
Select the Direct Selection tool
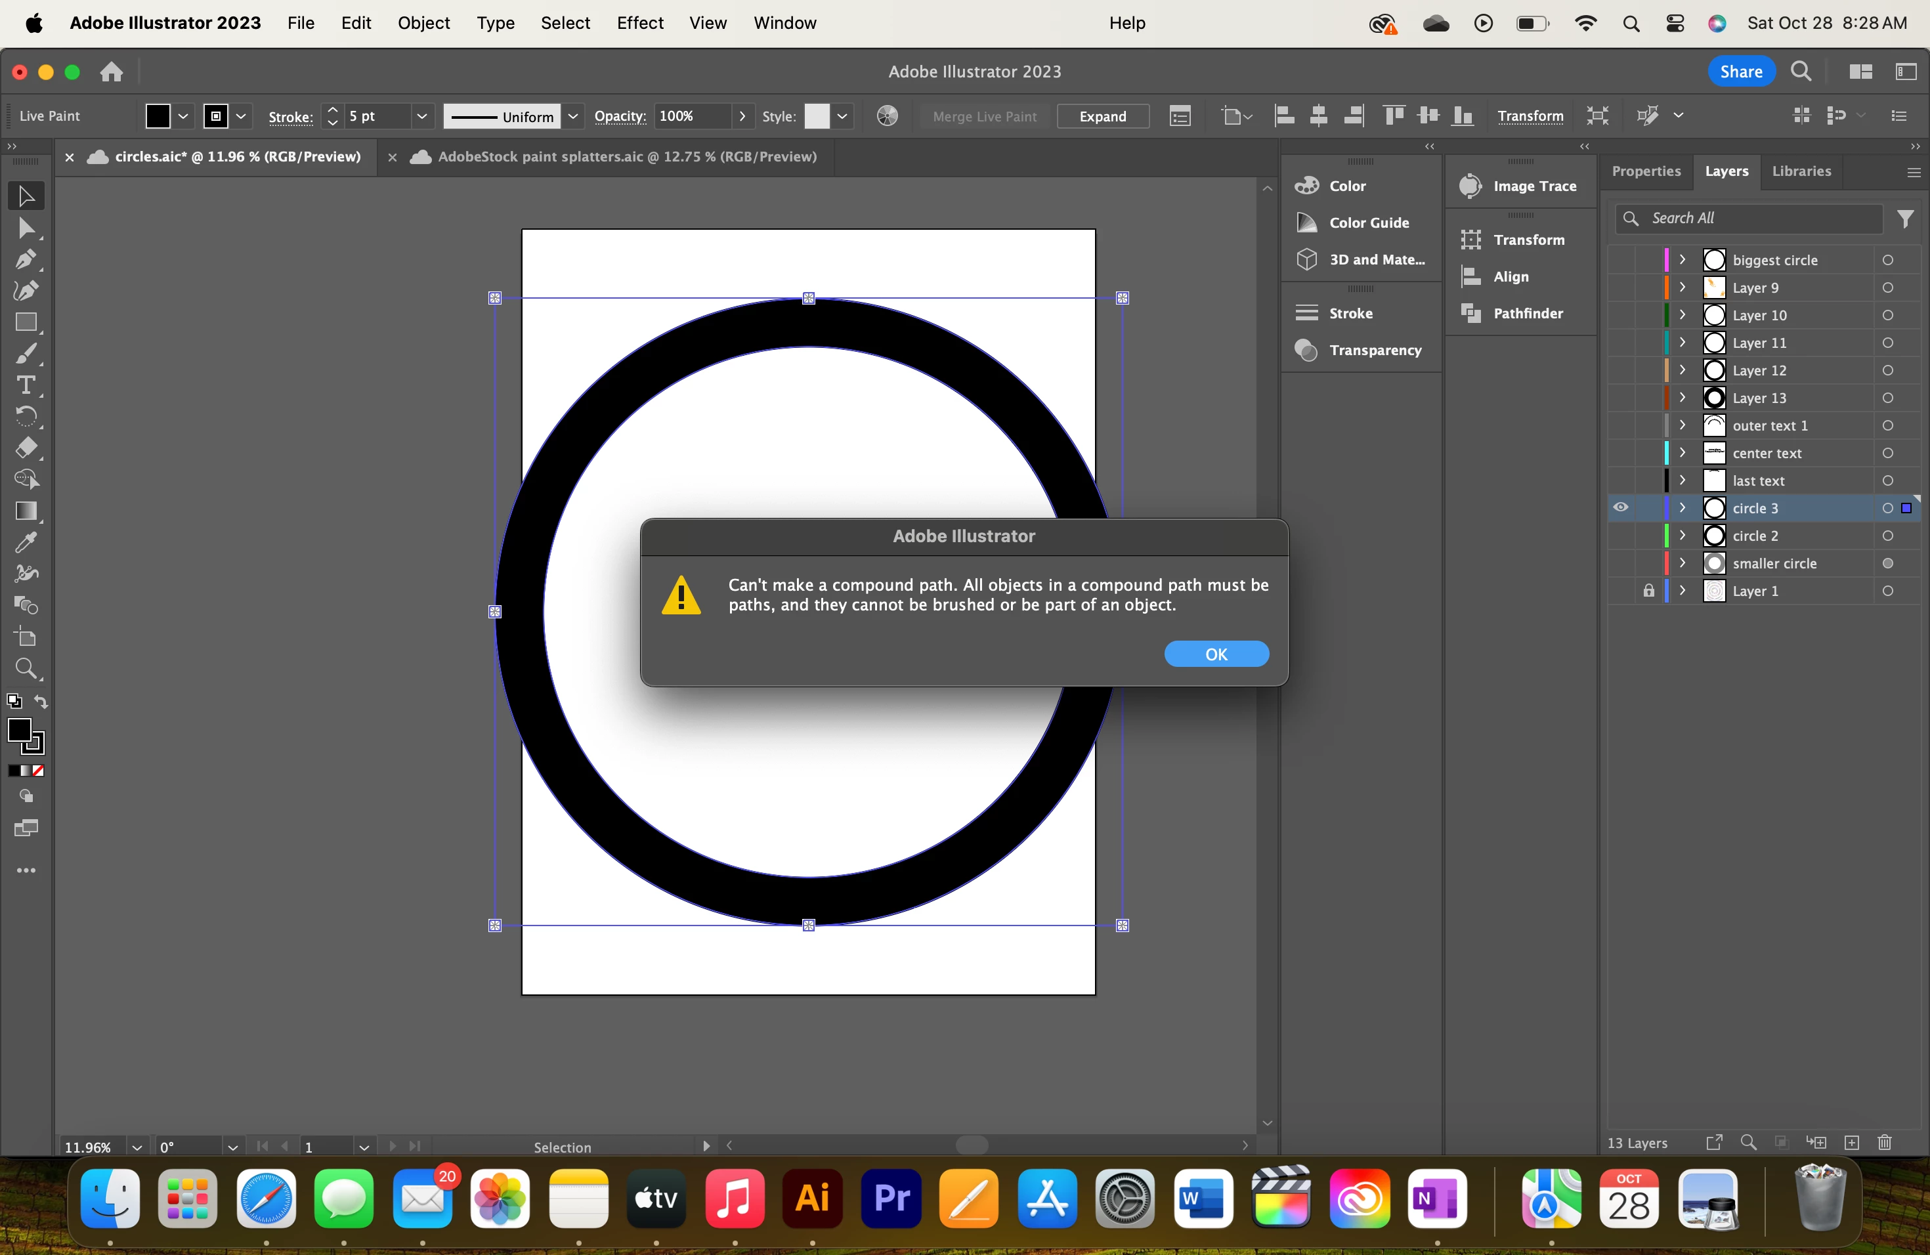point(26,228)
